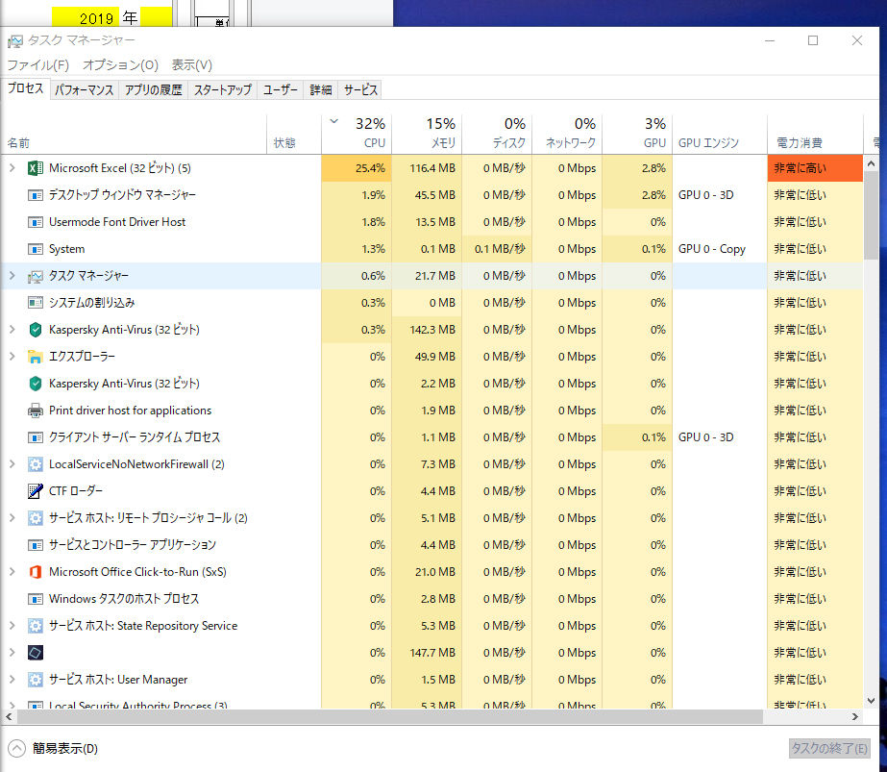Click the vertical scrollbar up arrow
This screenshot has width=887, height=772.
point(872,163)
